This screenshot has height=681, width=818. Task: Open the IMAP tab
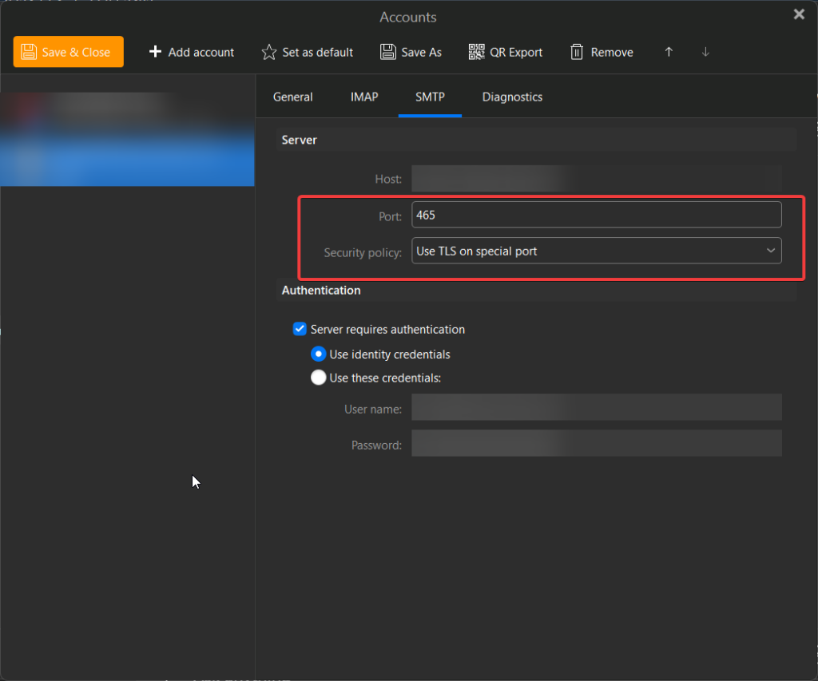363,97
